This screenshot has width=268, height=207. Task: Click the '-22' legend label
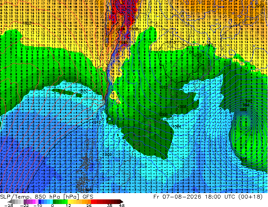[25, 205]
